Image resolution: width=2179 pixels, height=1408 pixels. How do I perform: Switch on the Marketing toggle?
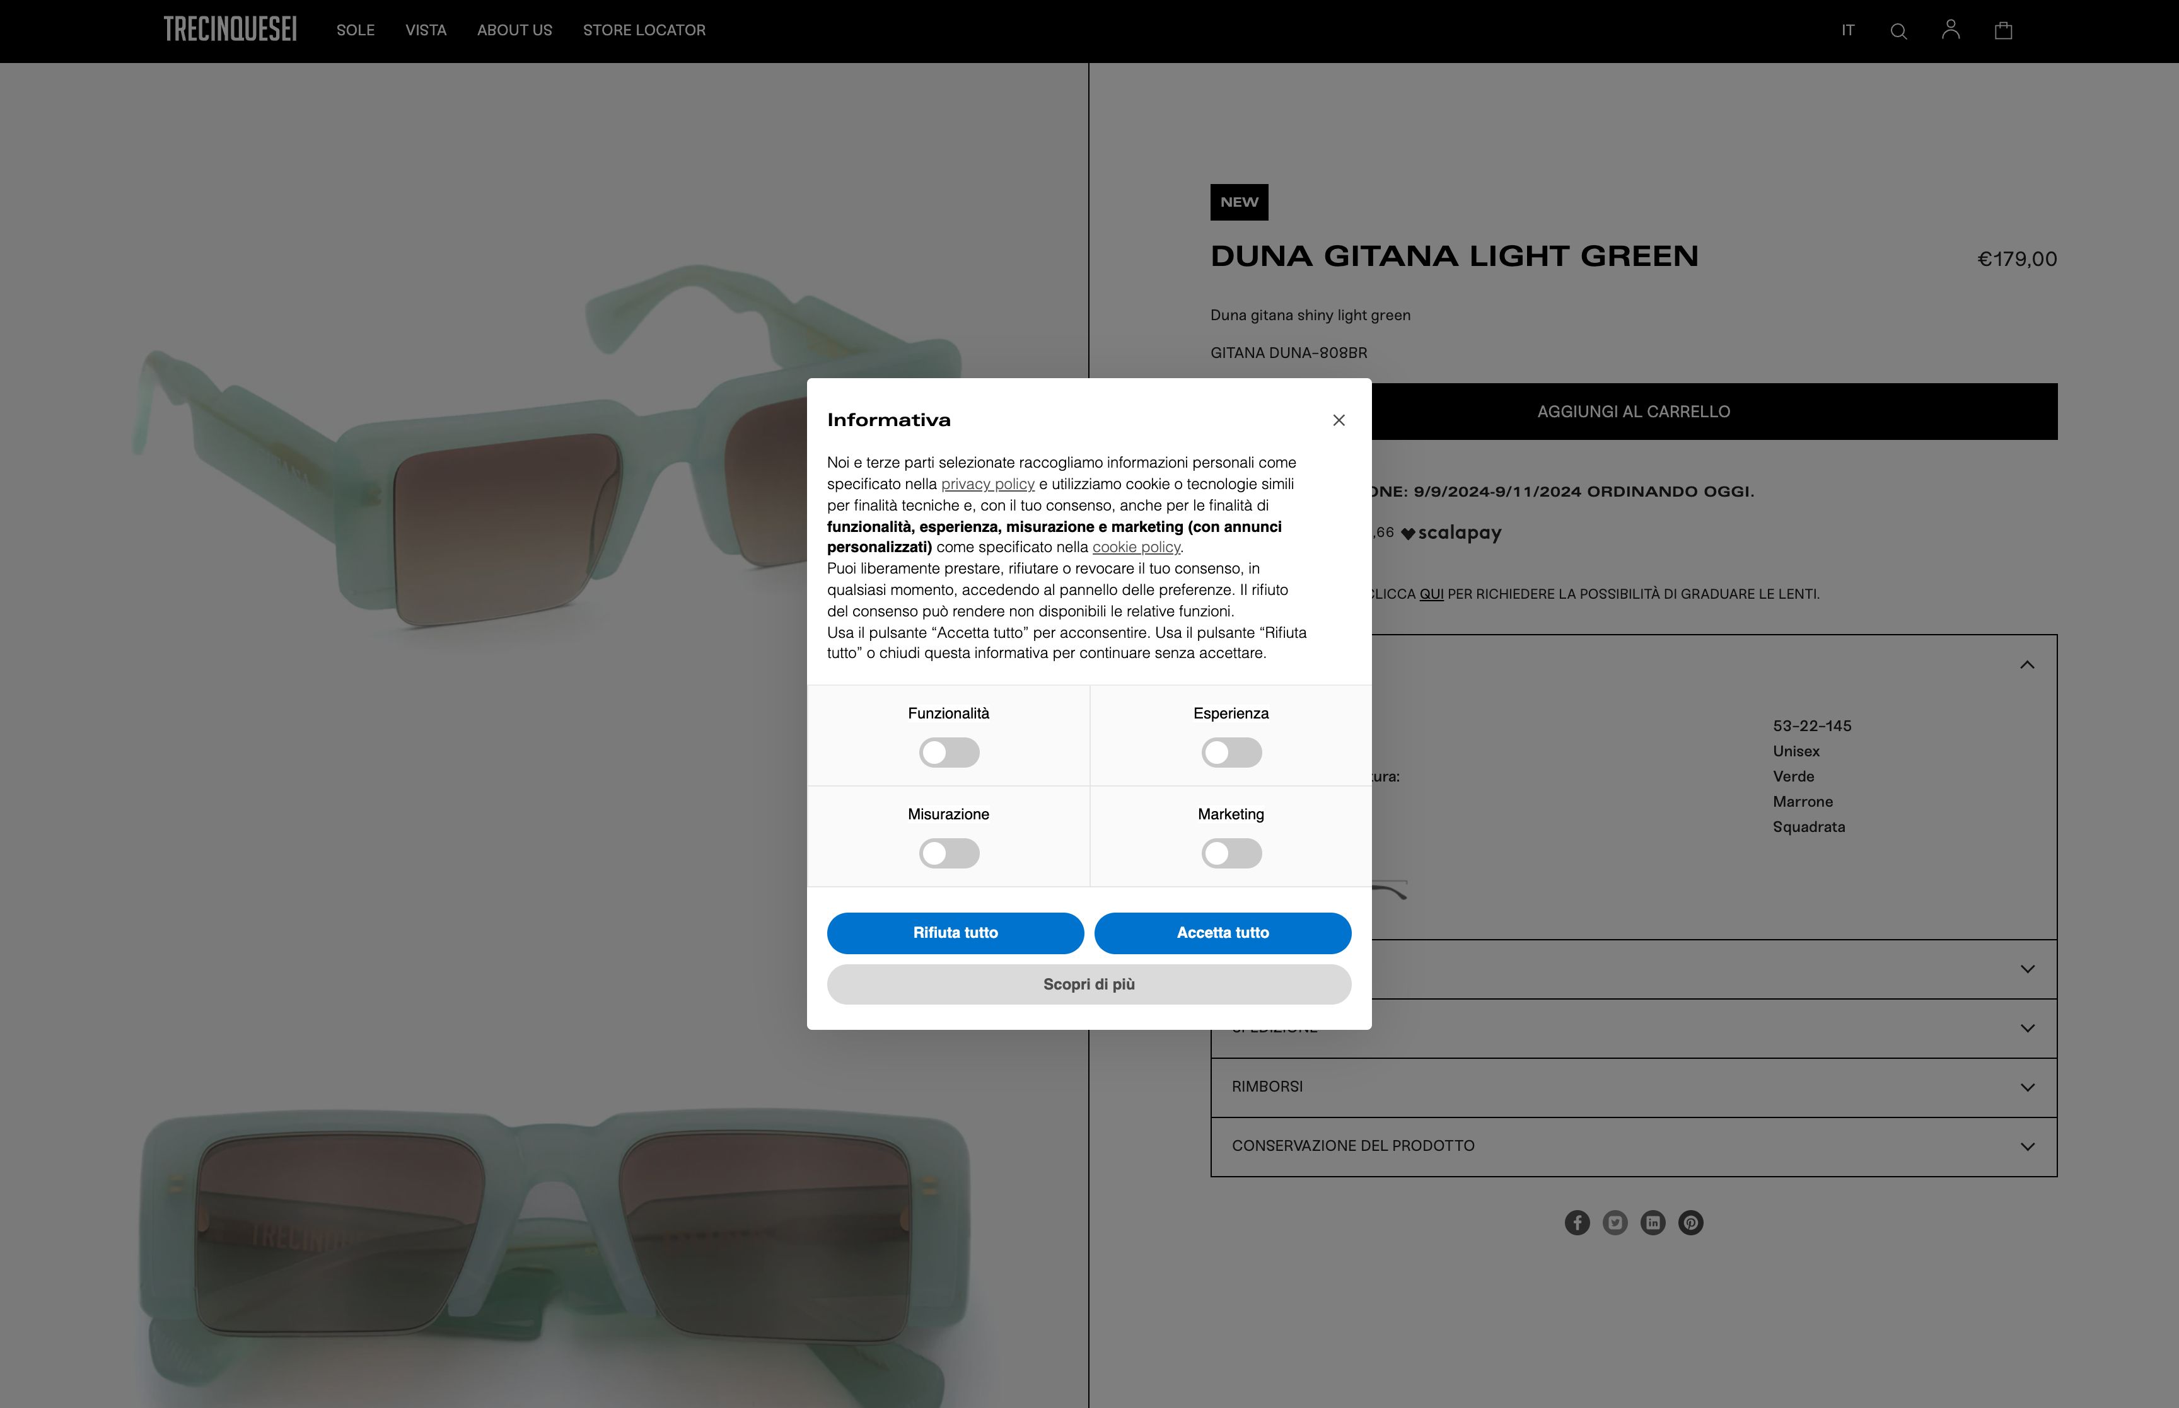[x=1231, y=853]
